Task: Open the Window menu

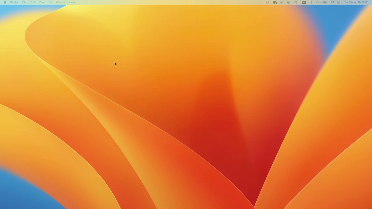Action: 61,2
